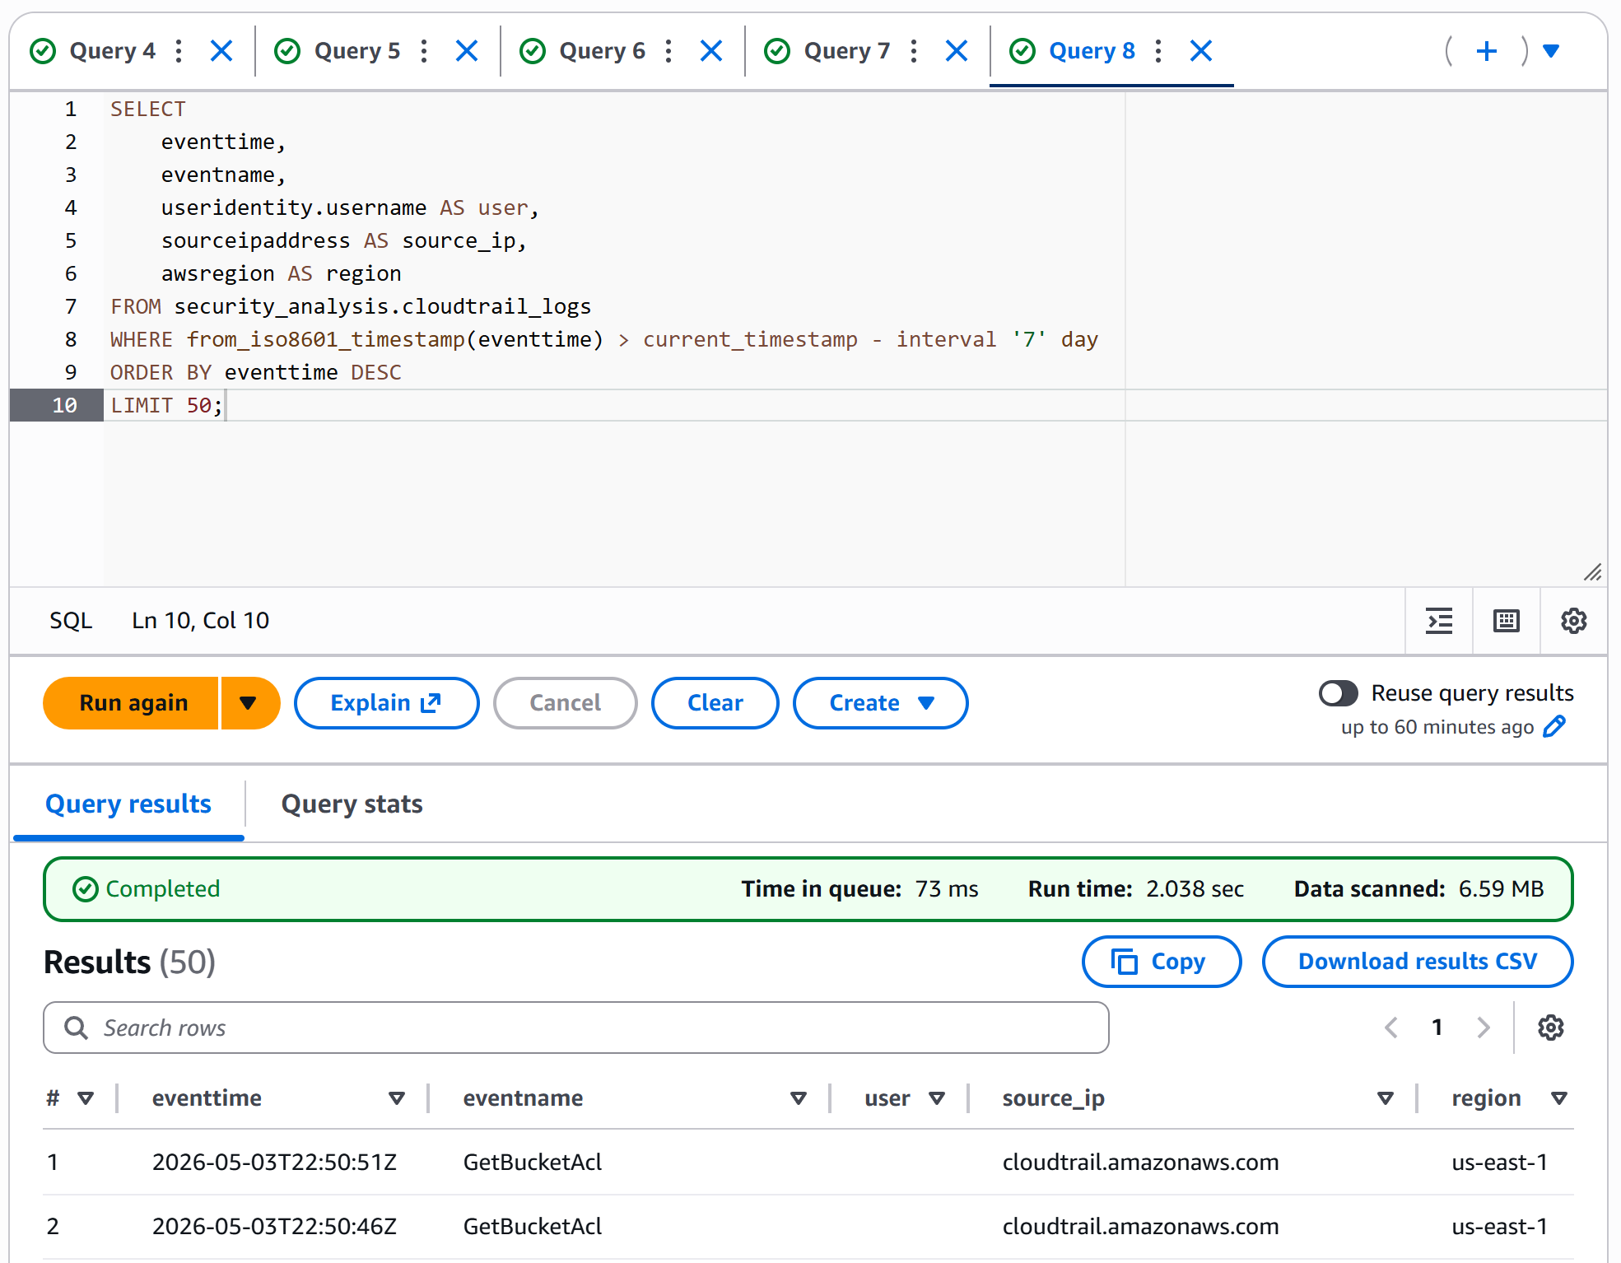Image resolution: width=1621 pixels, height=1263 pixels.
Task: Copy the query results
Action: (x=1161, y=962)
